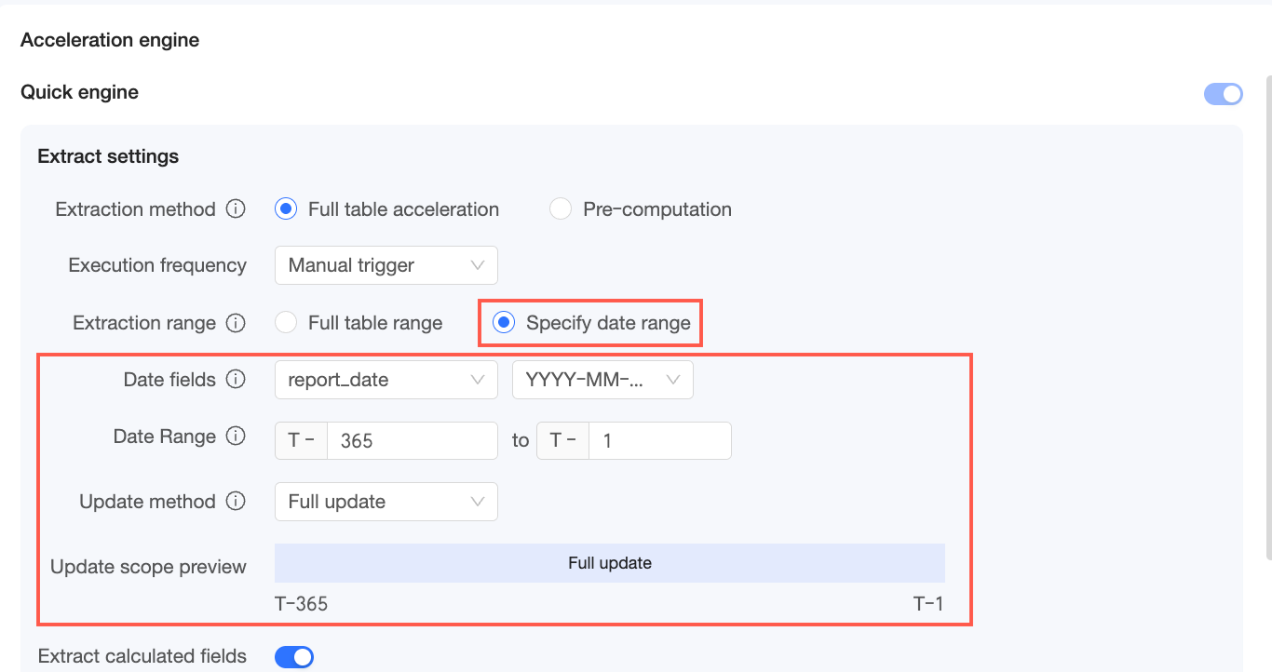This screenshot has height=672, width=1272.
Task: Select Specify date range option
Action: [x=504, y=323]
